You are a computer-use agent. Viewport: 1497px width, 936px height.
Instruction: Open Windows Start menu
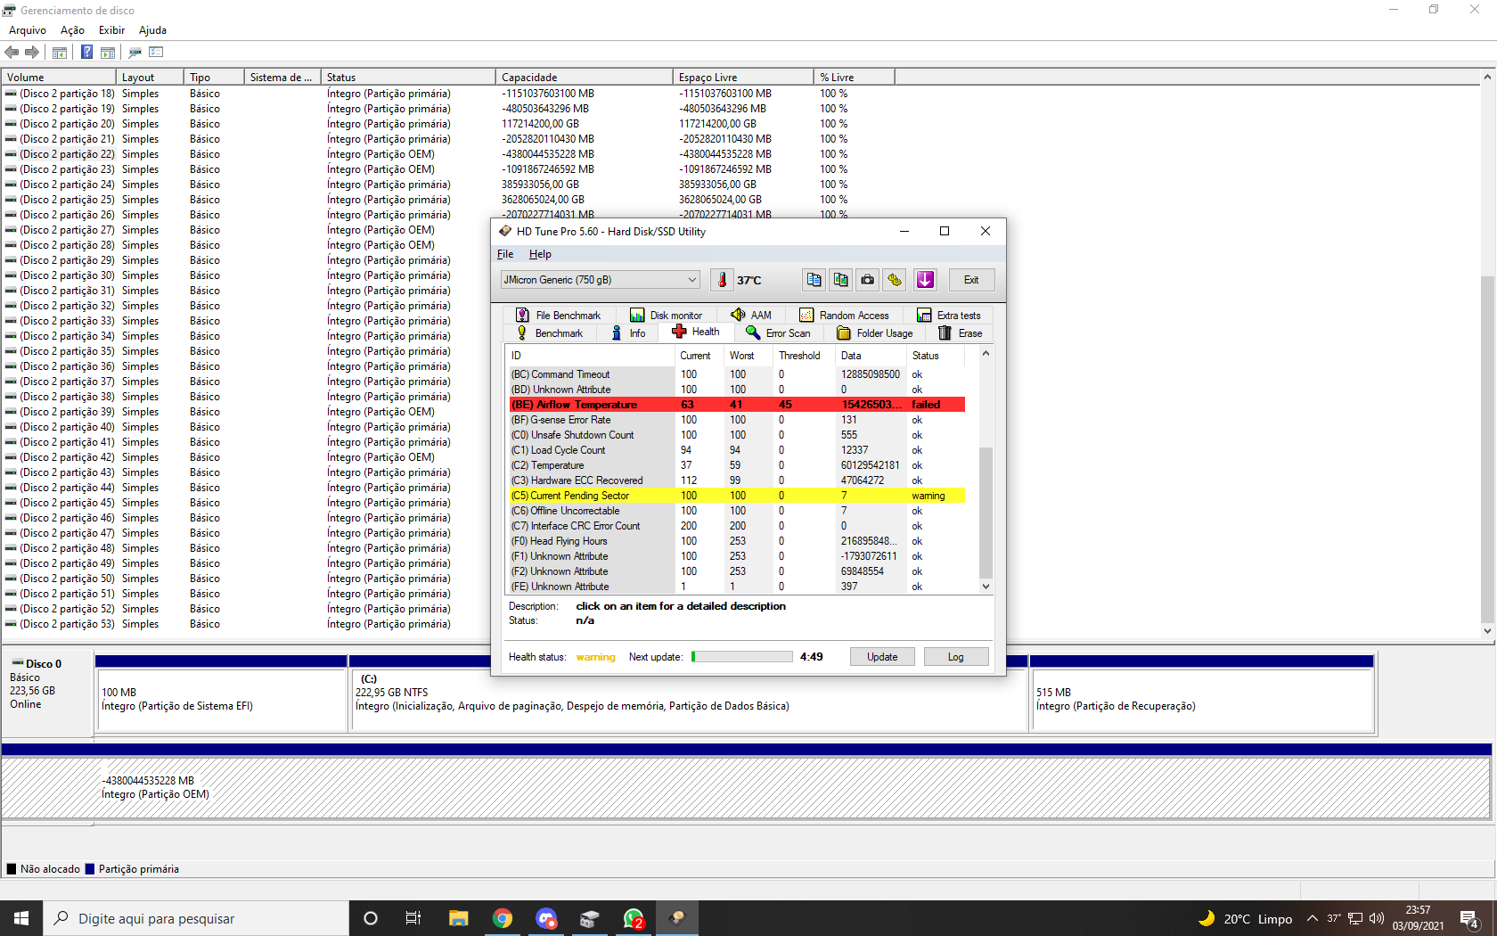[21, 918]
